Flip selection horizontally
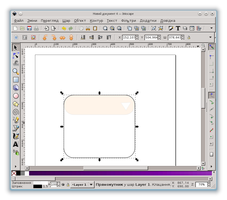 62,38
